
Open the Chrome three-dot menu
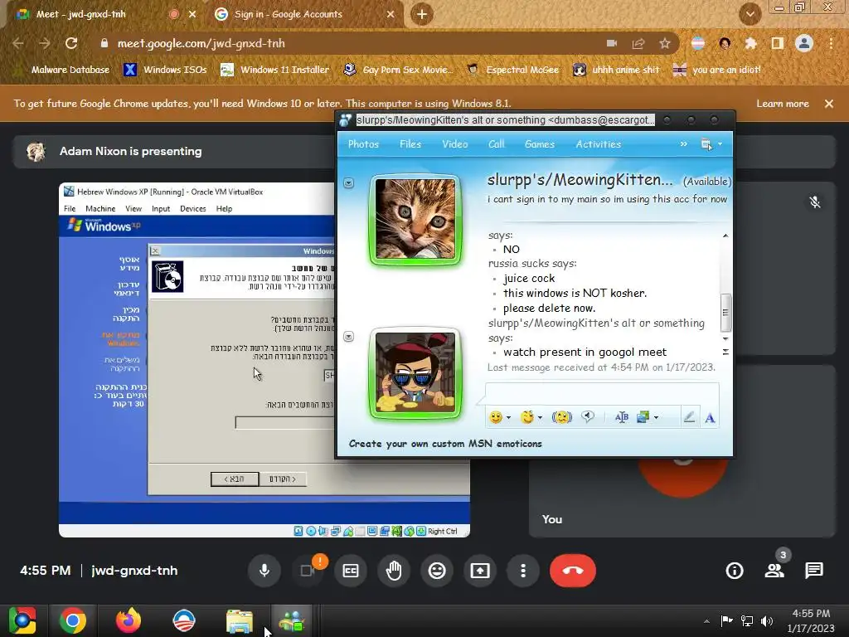831,43
